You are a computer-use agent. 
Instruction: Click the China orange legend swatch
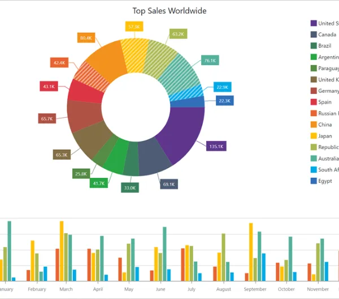(314, 125)
